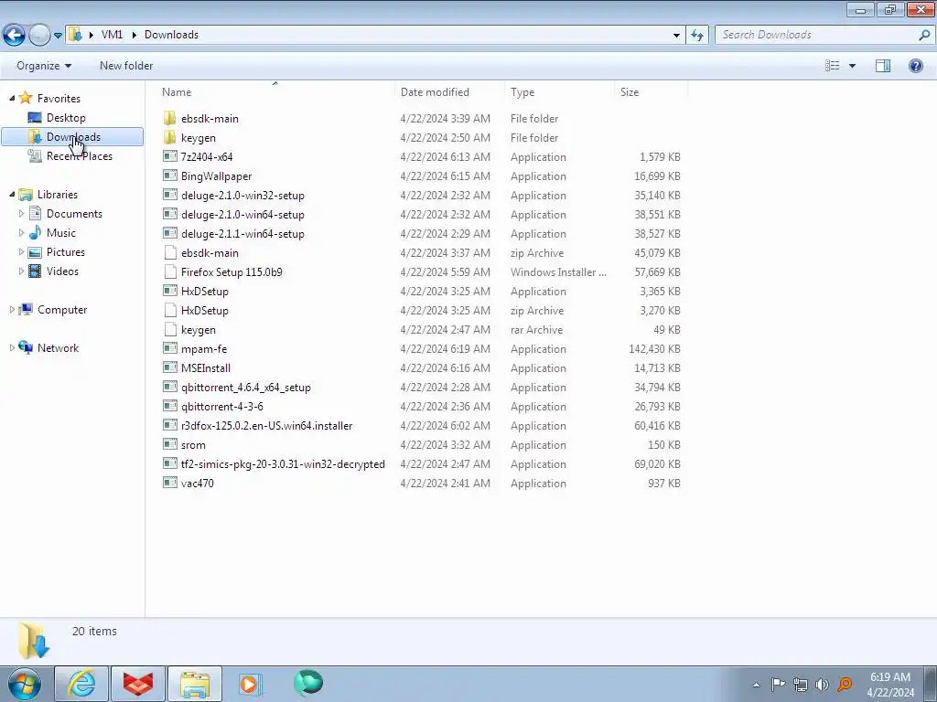Select the HxDSetup zip archive icon
Image resolution: width=937 pixels, height=702 pixels.
169,310
